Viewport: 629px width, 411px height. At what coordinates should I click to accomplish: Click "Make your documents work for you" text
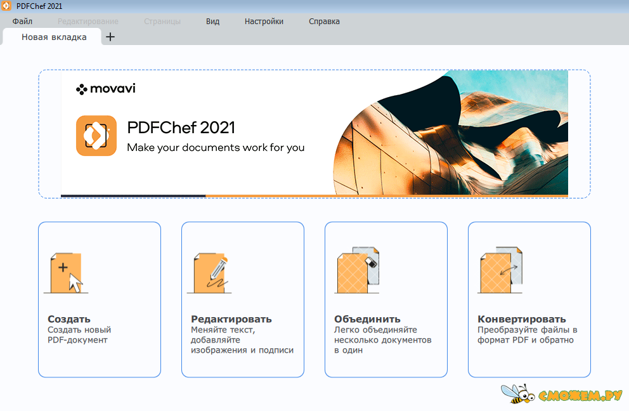tap(216, 148)
